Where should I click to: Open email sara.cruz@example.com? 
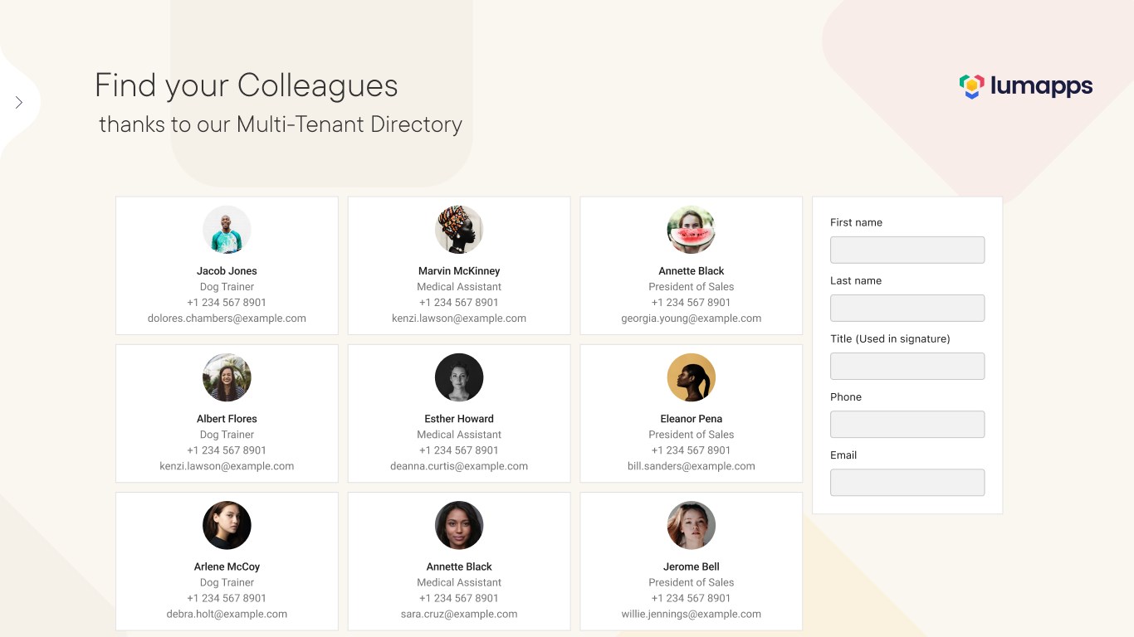(x=459, y=615)
